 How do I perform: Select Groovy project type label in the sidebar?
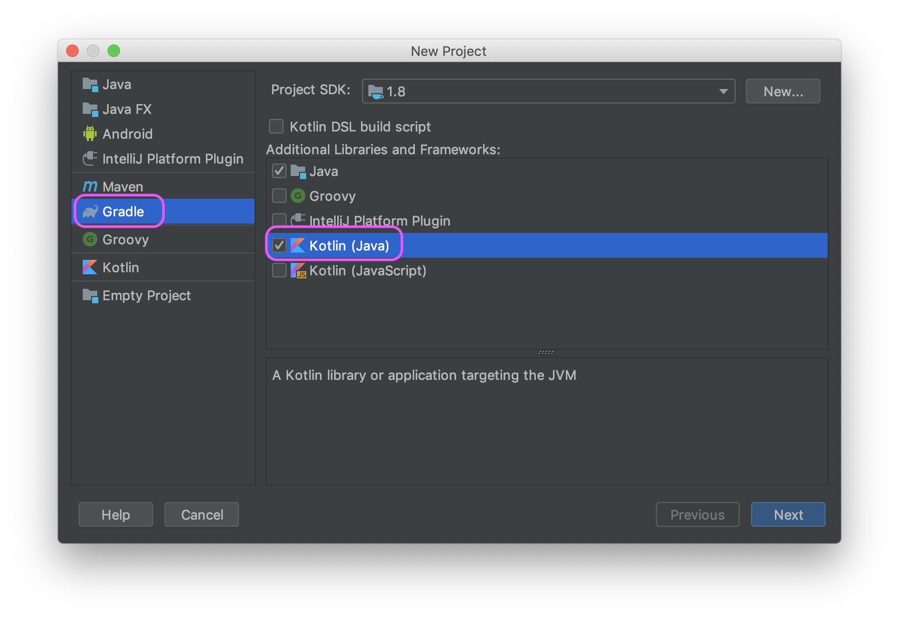126,240
